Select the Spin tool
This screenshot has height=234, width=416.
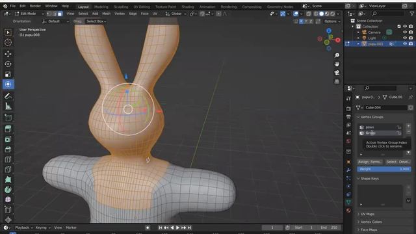[x=8, y=190]
